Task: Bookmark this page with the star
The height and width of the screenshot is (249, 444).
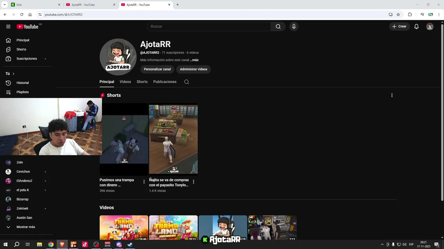Action: [x=398, y=15]
